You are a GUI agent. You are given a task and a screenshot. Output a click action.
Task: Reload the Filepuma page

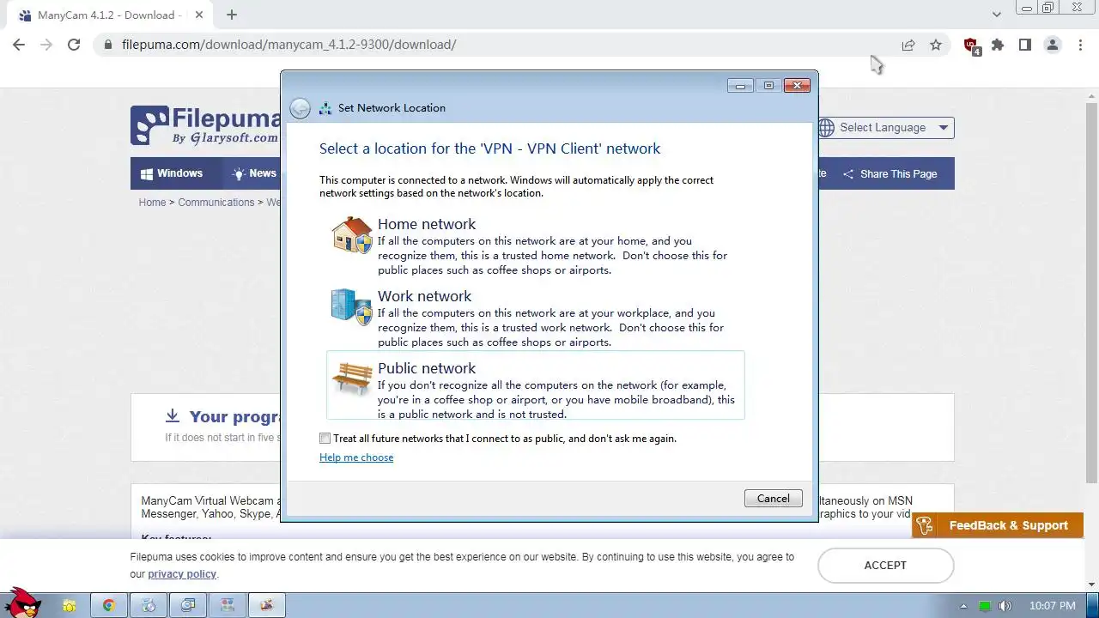[74, 45]
